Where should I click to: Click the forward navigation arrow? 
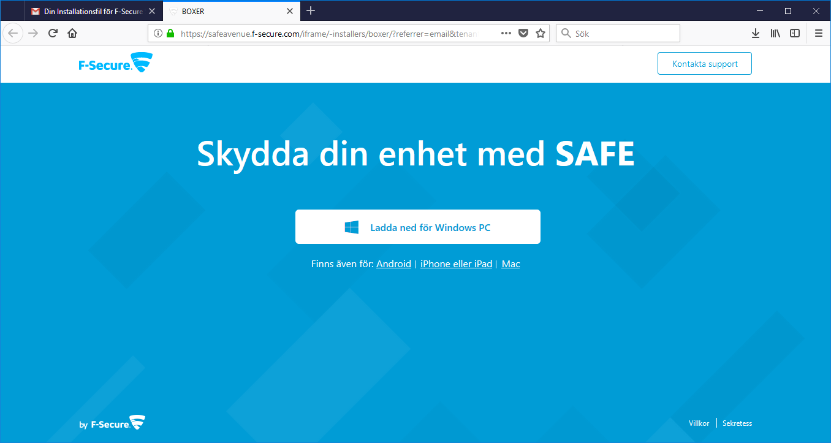coord(34,33)
